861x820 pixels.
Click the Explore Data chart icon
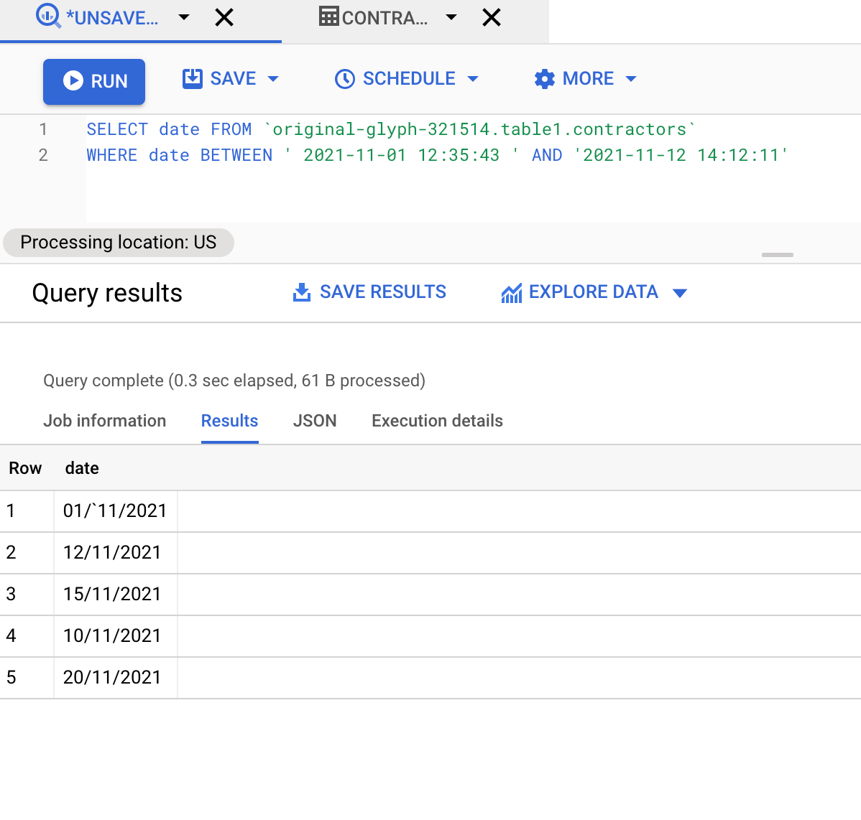[x=511, y=294]
